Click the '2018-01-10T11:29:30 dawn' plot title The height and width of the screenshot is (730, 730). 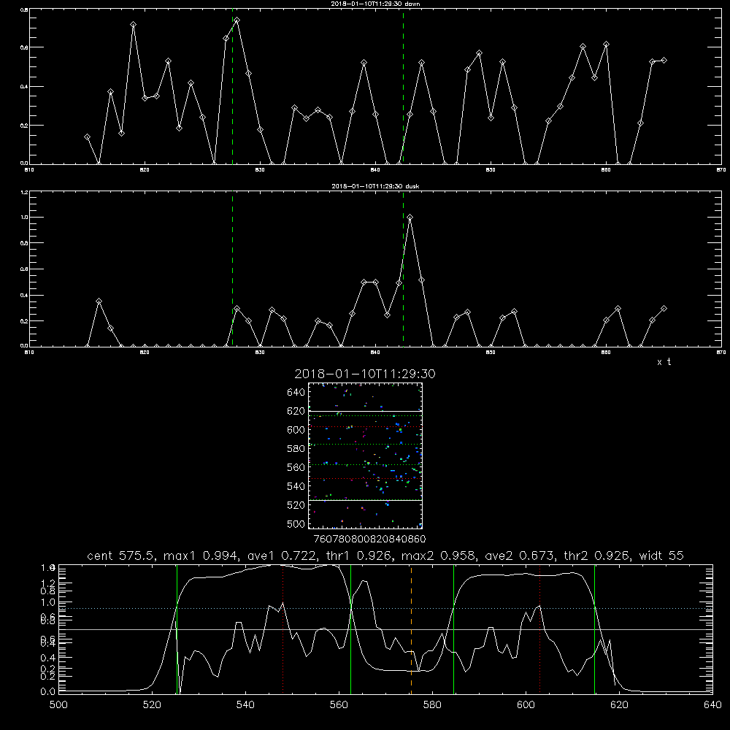click(375, 4)
